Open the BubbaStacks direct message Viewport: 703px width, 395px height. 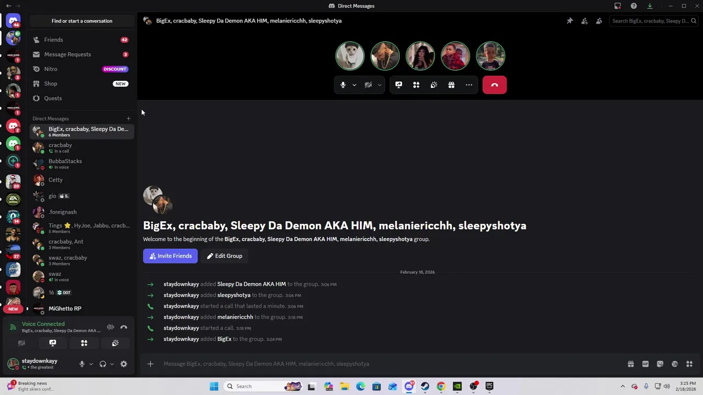click(x=82, y=163)
